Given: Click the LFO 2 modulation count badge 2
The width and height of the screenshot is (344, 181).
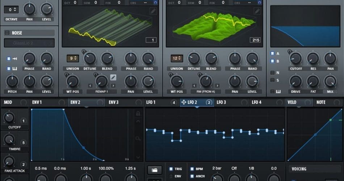Looking at the screenshot, I should pyautogui.click(x=209, y=102).
